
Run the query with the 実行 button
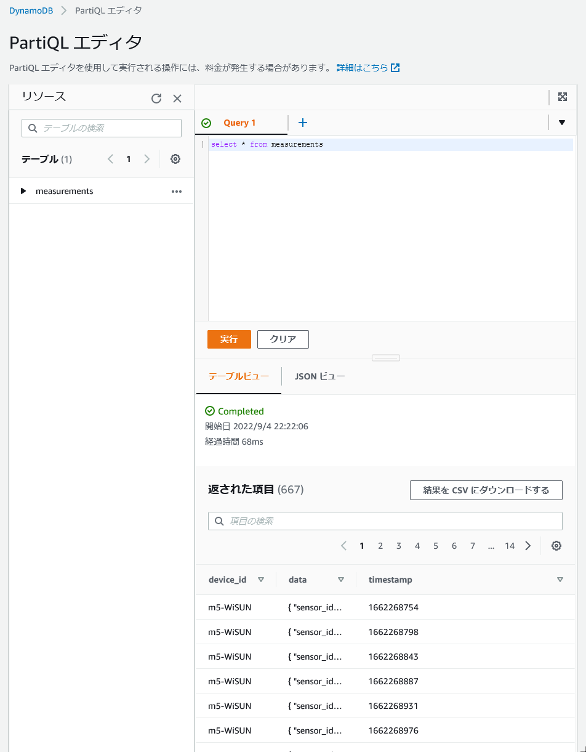[x=229, y=339]
